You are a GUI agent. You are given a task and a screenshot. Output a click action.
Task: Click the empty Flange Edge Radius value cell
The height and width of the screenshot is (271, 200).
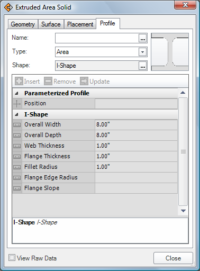pyautogui.click(x=136, y=178)
